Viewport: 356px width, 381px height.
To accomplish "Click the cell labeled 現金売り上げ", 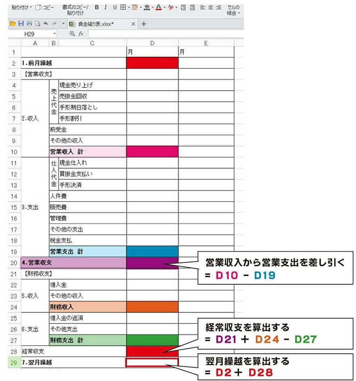I will point(93,85).
